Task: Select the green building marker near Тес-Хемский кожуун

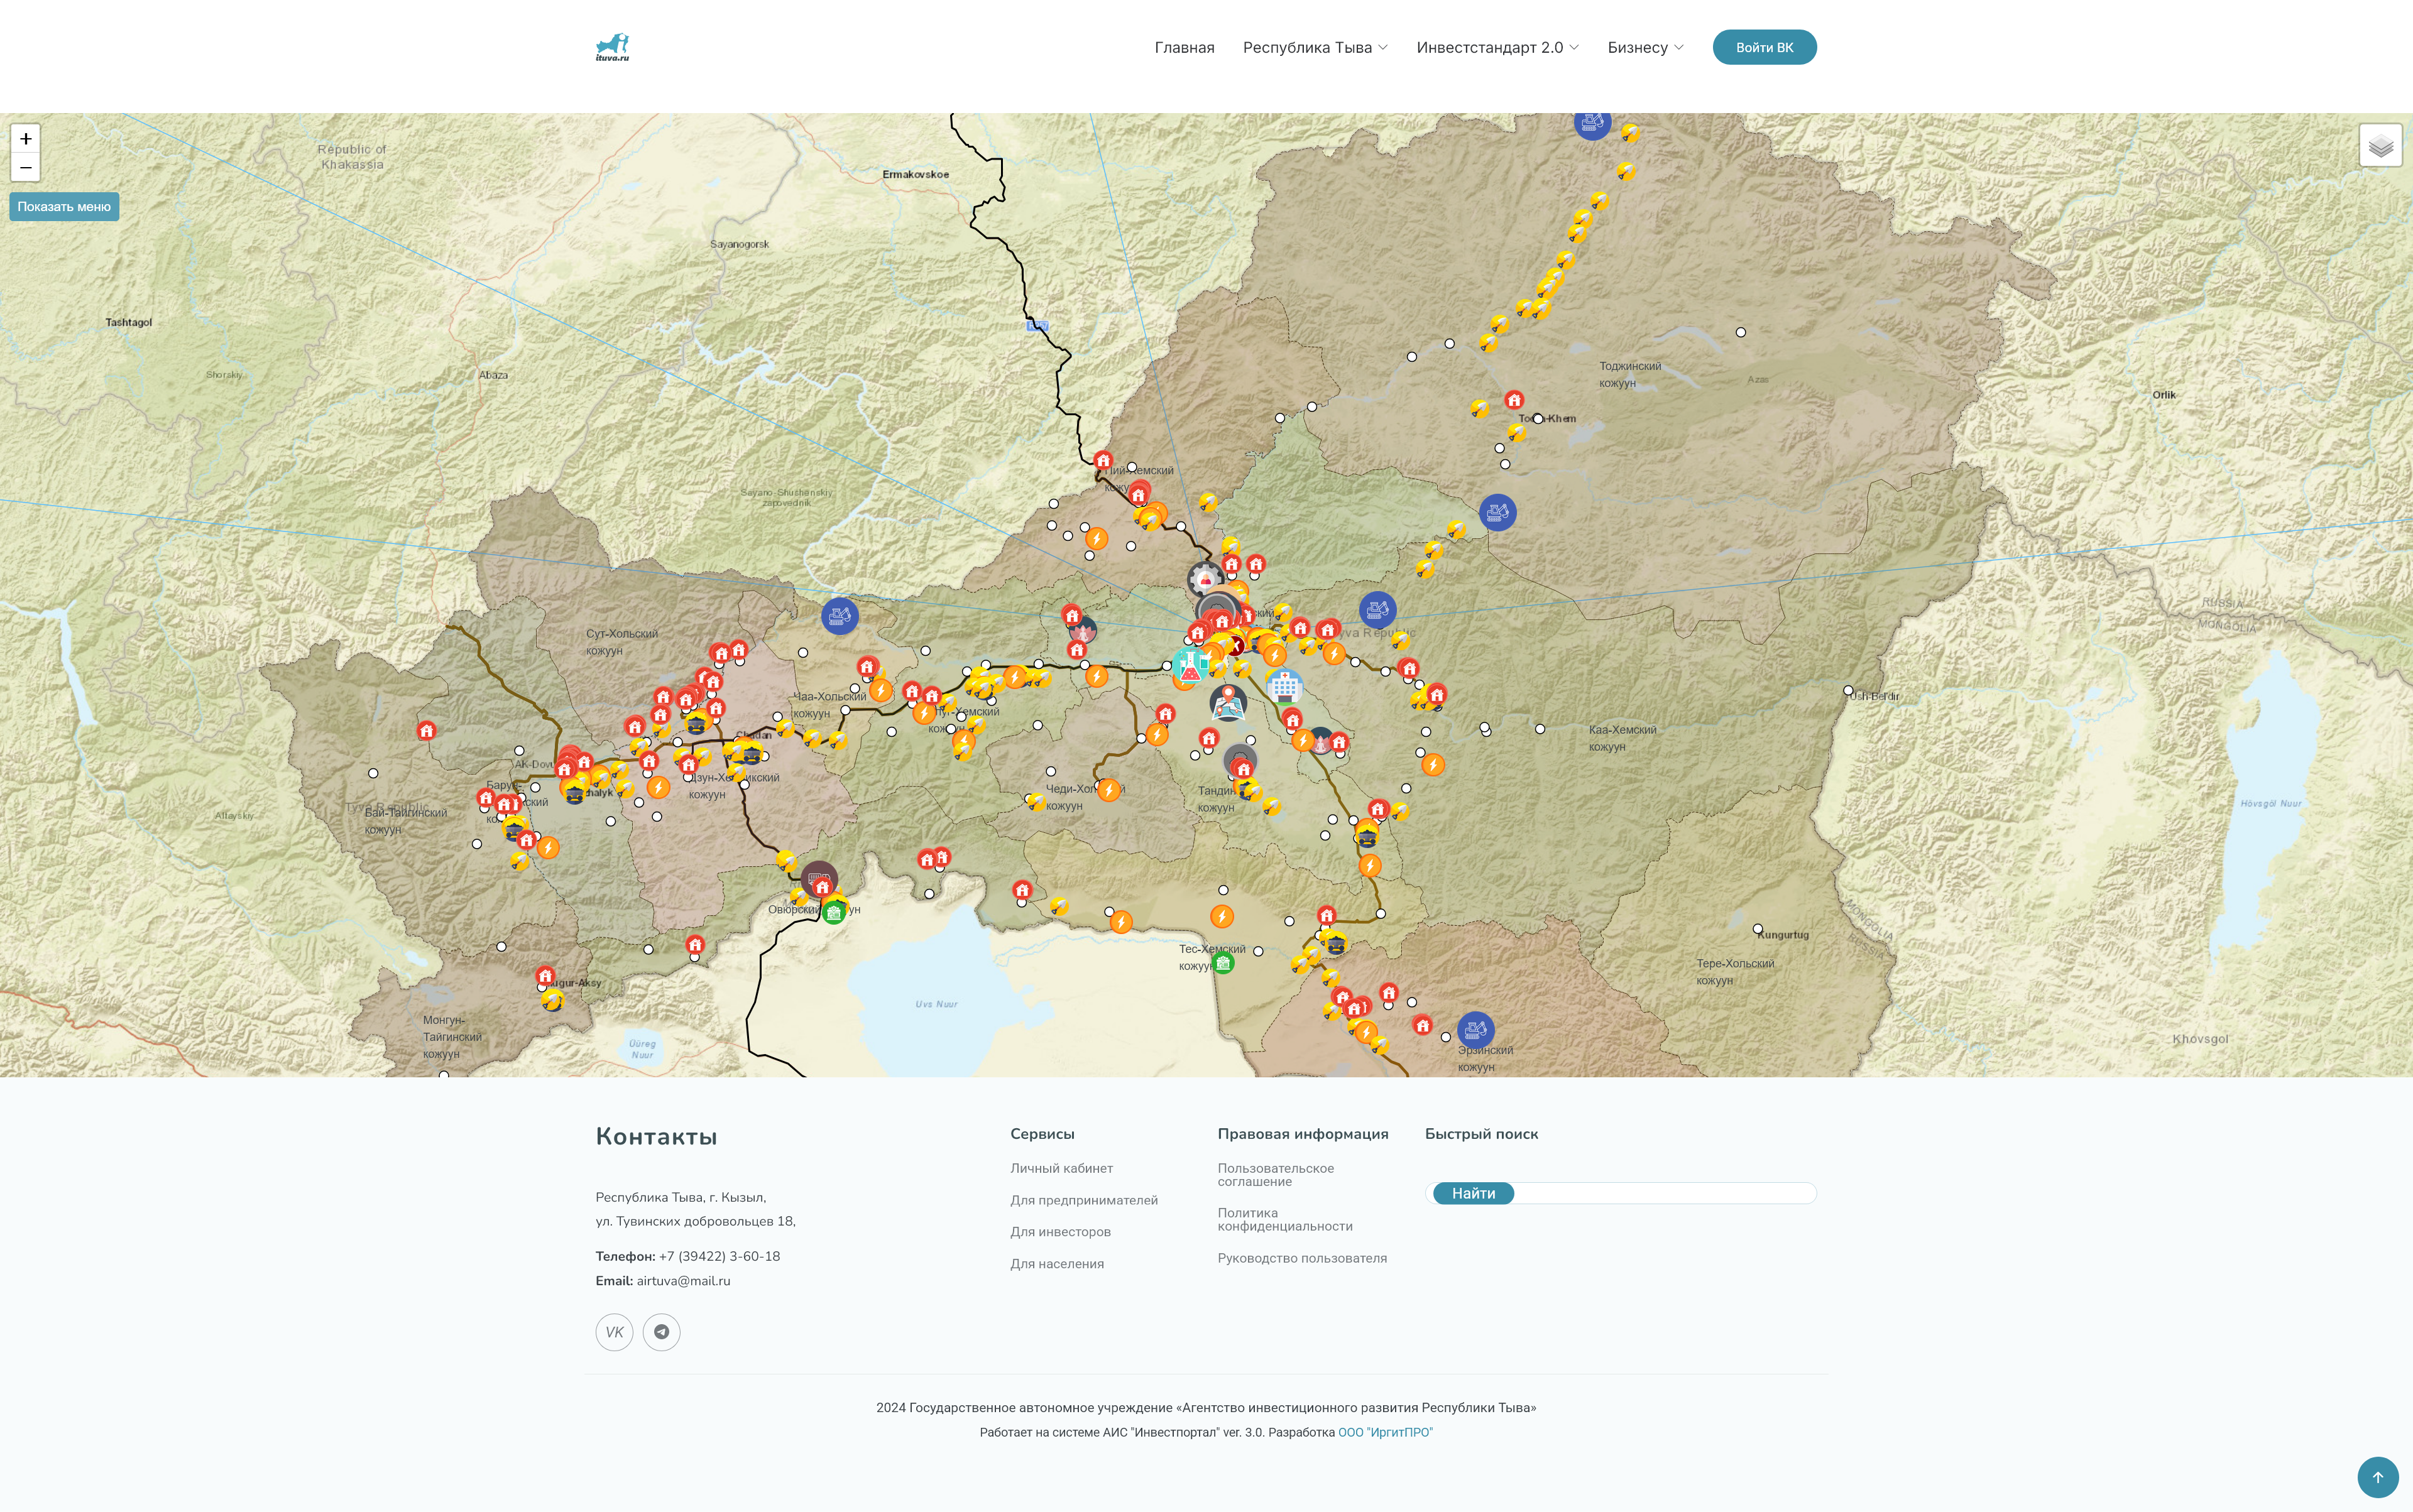Action: click(1225, 962)
